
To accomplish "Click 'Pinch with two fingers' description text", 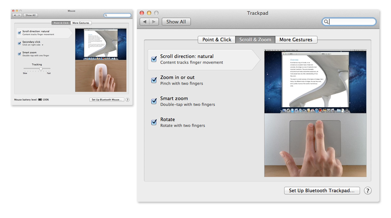I will point(181,83).
